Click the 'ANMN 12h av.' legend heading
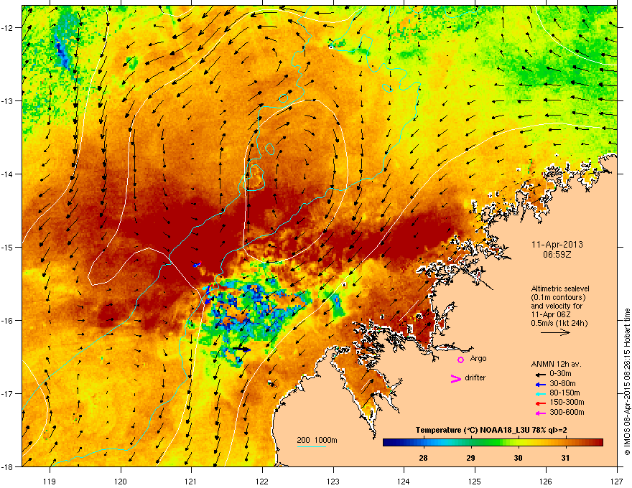The image size is (632, 488). pos(556,364)
